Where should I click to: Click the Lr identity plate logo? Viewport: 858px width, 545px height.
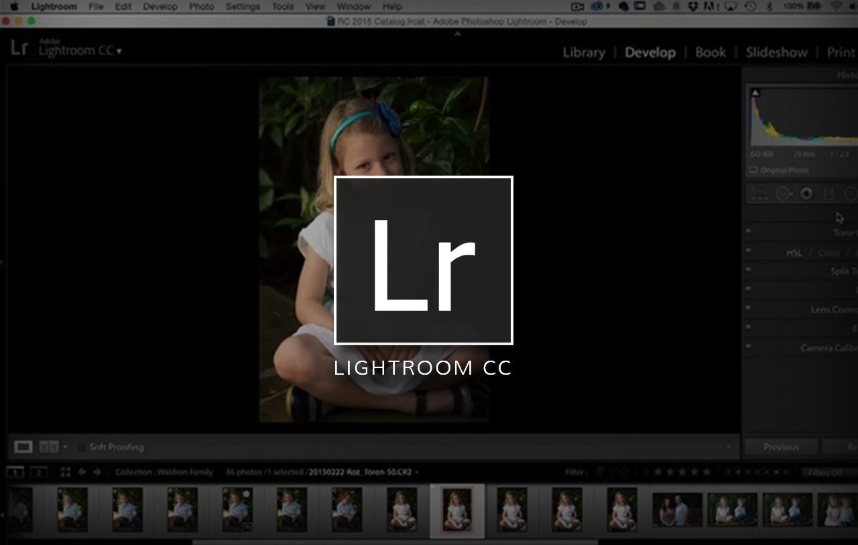[x=19, y=48]
